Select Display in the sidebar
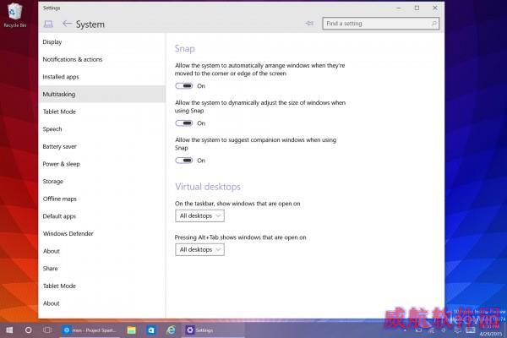 102,41
